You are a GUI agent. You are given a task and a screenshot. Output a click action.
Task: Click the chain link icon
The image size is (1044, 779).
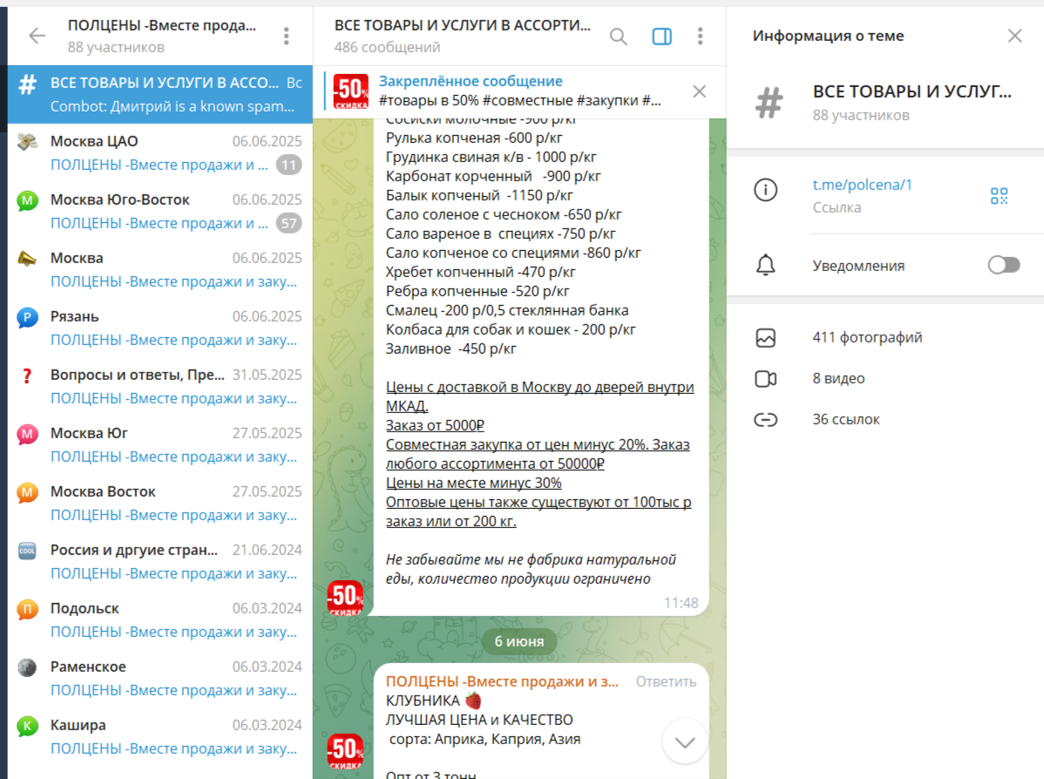pos(766,419)
